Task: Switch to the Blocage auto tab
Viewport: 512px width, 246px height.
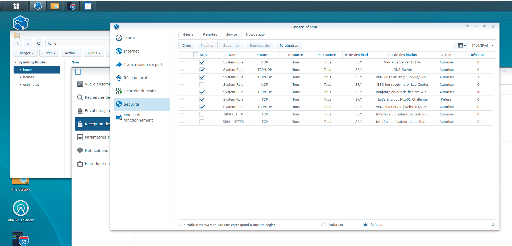Action: tap(255, 34)
